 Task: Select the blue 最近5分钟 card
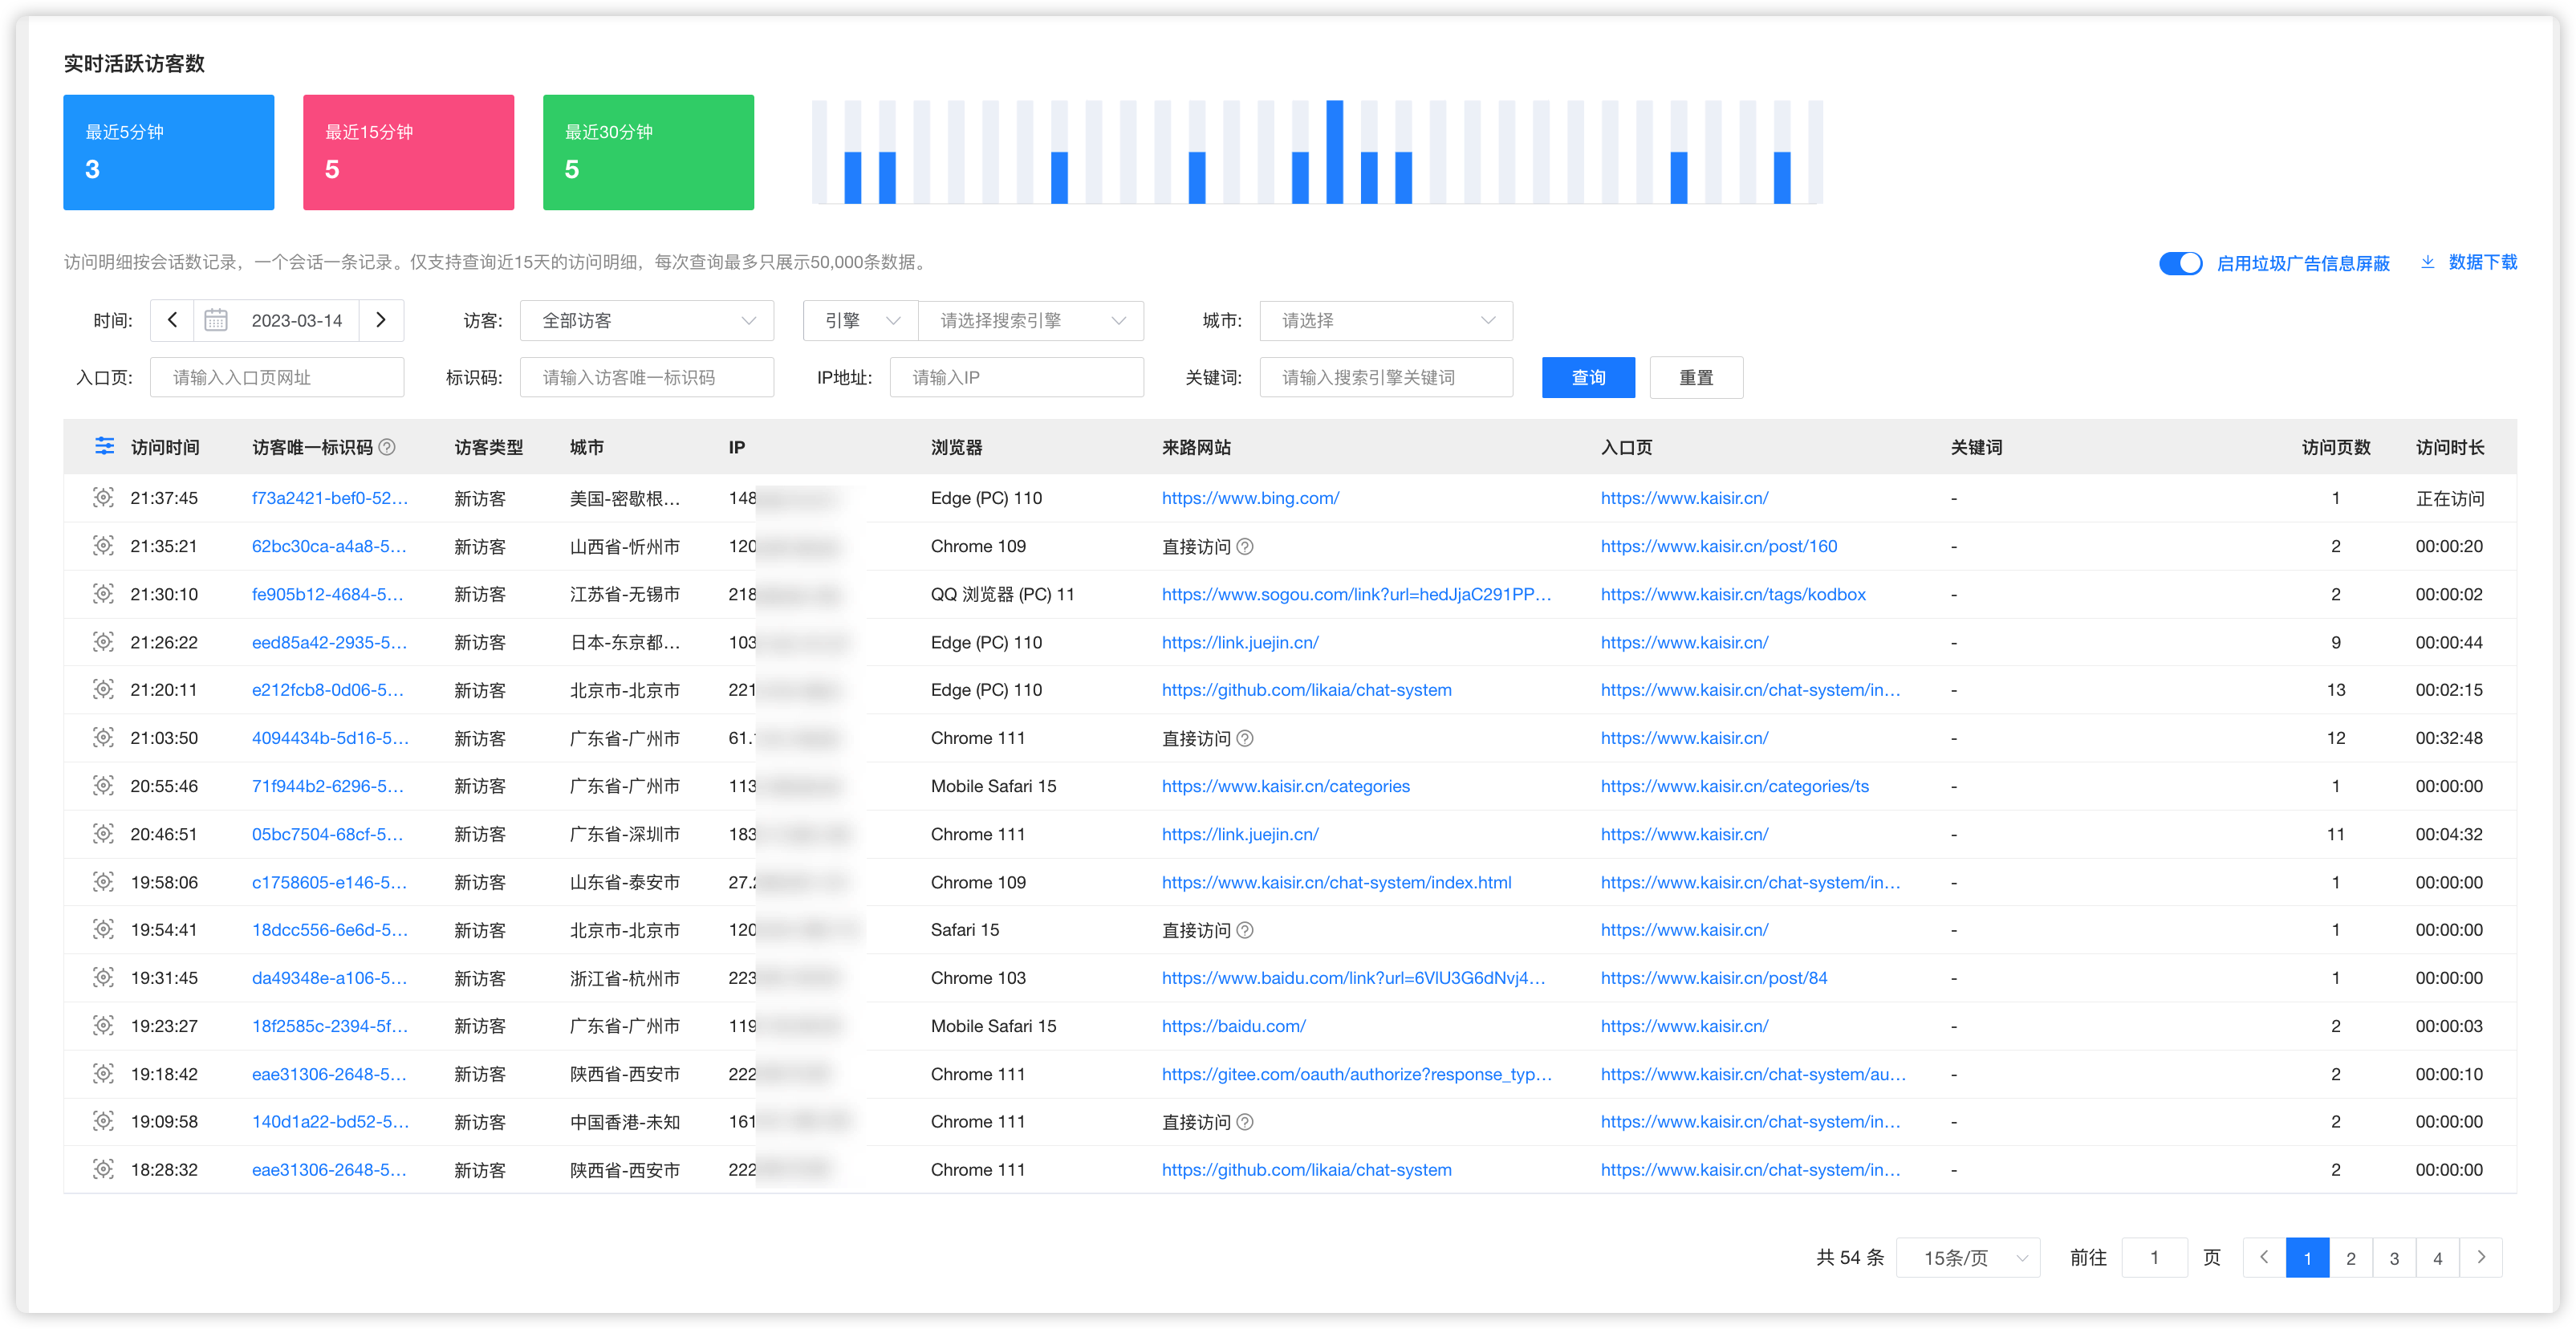(168, 152)
